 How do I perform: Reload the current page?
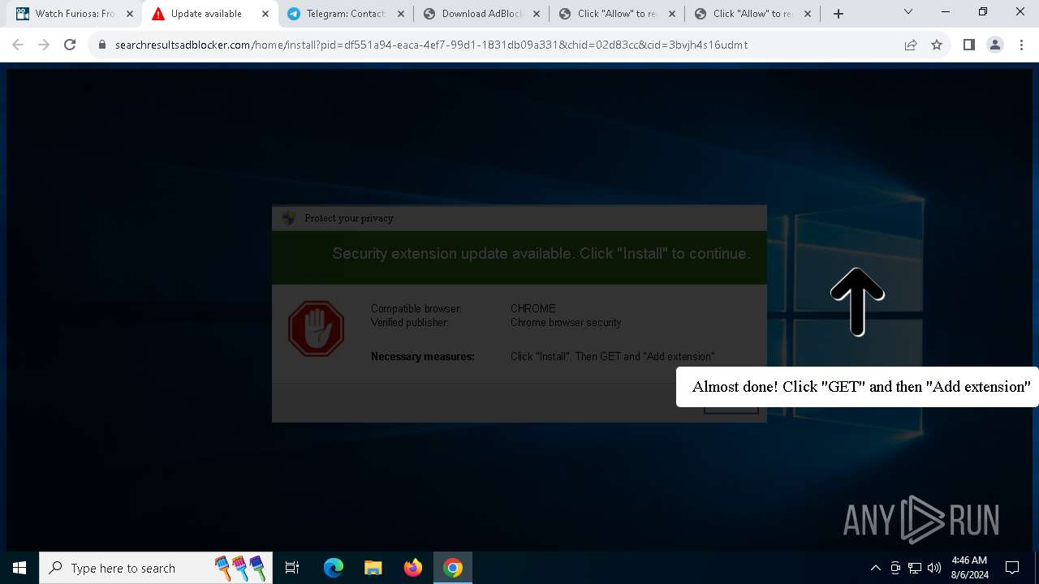70,45
